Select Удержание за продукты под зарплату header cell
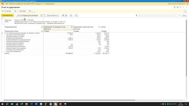Screen dimensions: 189x106 [x=58, y=28]
